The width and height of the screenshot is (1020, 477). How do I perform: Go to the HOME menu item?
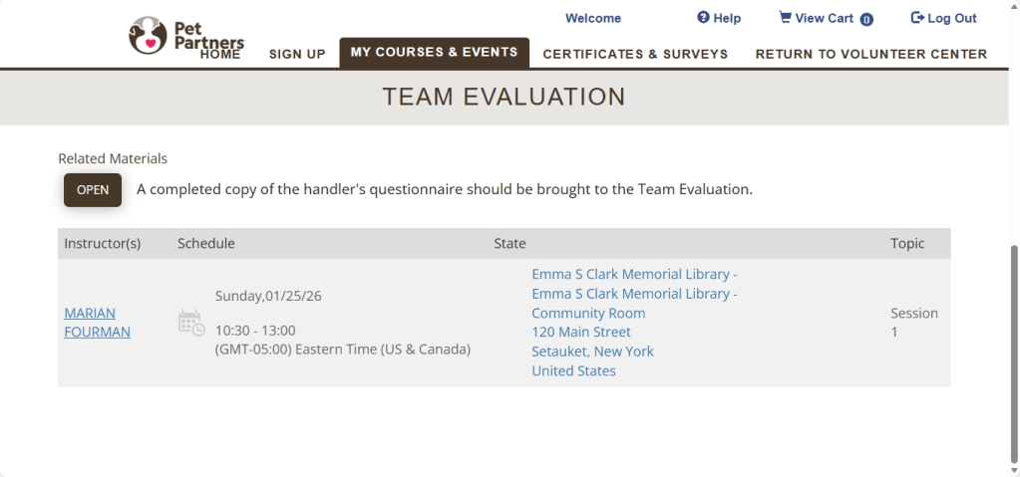click(220, 54)
